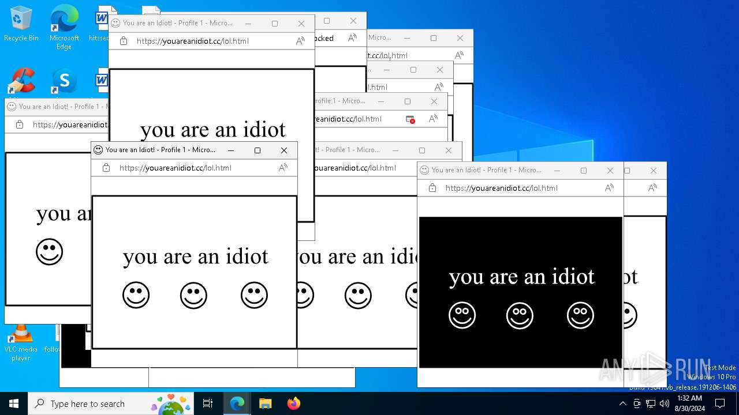Open the notification center icon
The height and width of the screenshot is (415, 739).
pos(720,403)
